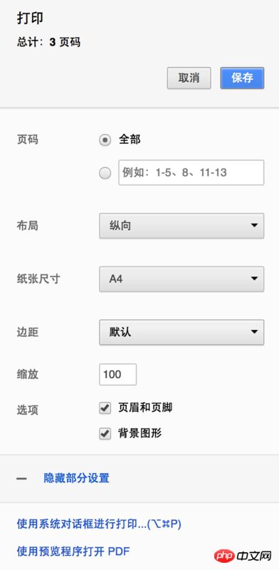Click the 全部 label text
This screenshot has height=570, width=279.
pyautogui.click(x=130, y=140)
